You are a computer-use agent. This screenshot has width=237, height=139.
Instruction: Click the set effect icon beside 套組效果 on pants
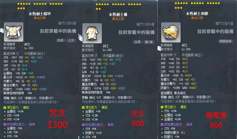(96, 56)
